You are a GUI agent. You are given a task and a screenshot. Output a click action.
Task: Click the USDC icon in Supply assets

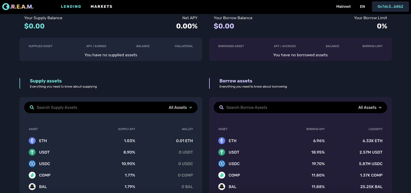pyautogui.click(x=32, y=164)
